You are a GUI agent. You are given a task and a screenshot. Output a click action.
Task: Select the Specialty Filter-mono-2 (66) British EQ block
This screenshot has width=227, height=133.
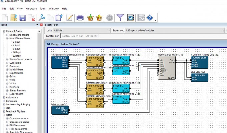(121, 99)
